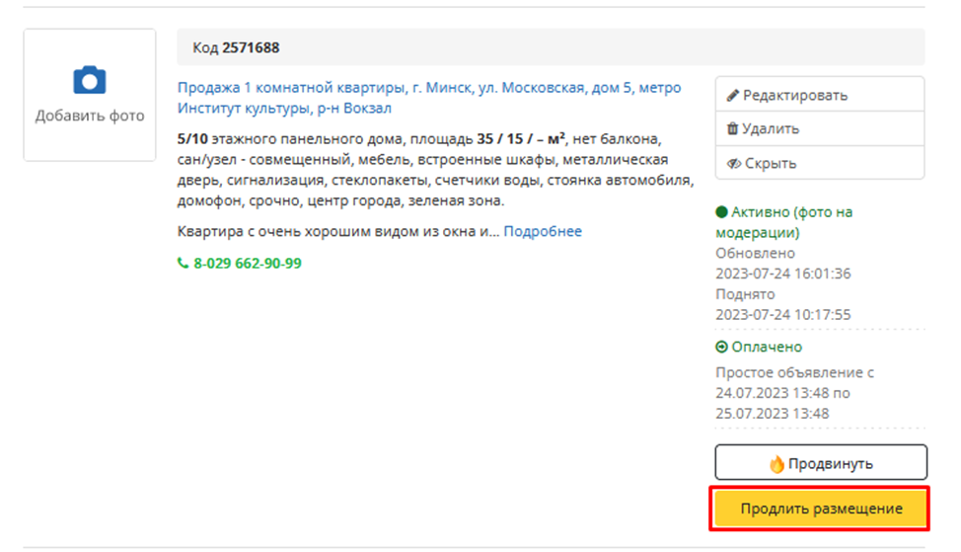This screenshot has width=961, height=552.
Task: Click the flame icon on Продвинуть
Action: click(x=776, y=464)
